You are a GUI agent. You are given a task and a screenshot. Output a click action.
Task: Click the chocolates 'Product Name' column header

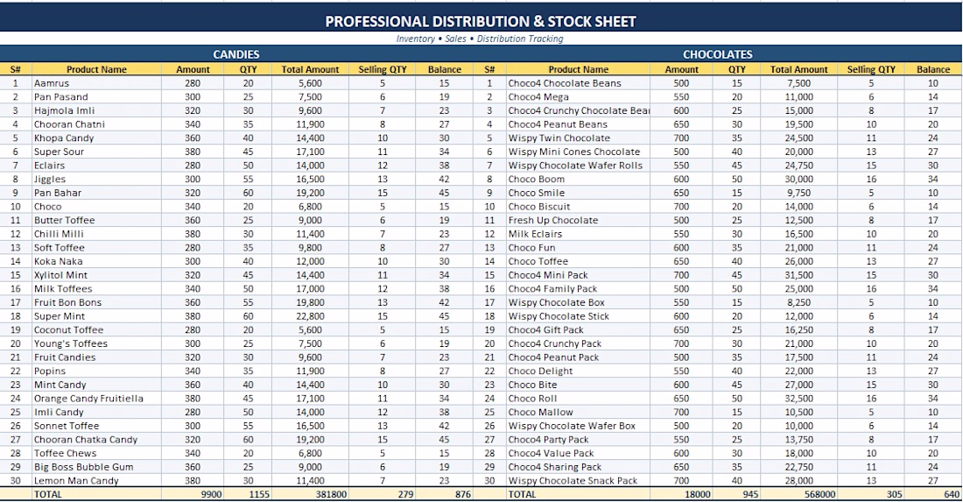(x=578, y=69)
